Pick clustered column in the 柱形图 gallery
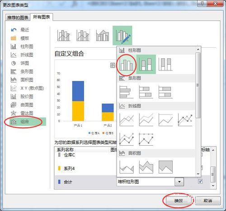226x211 pixels. pyautogui.click(x=127, y=64)
